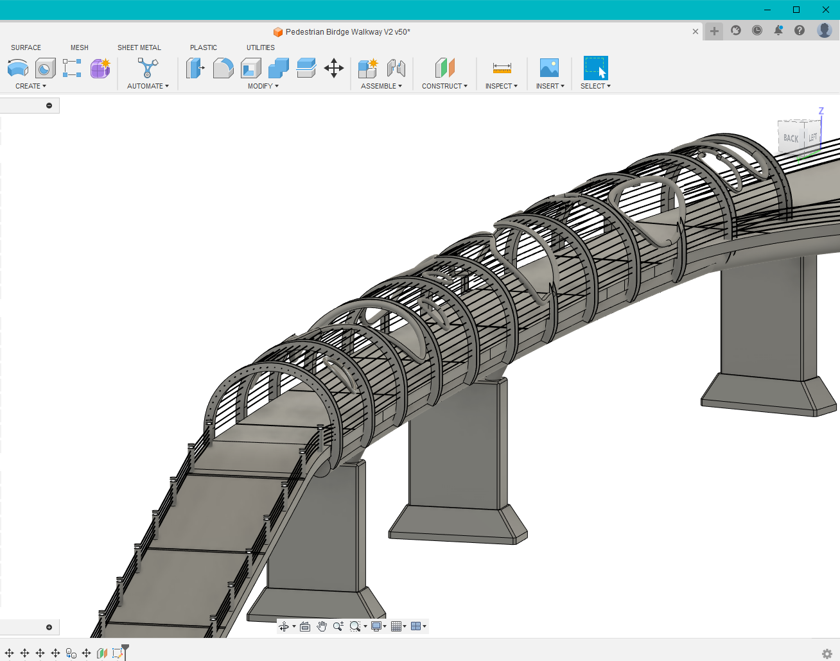
Task: Open the Select dropdown menu
Action: pos(594,86)
